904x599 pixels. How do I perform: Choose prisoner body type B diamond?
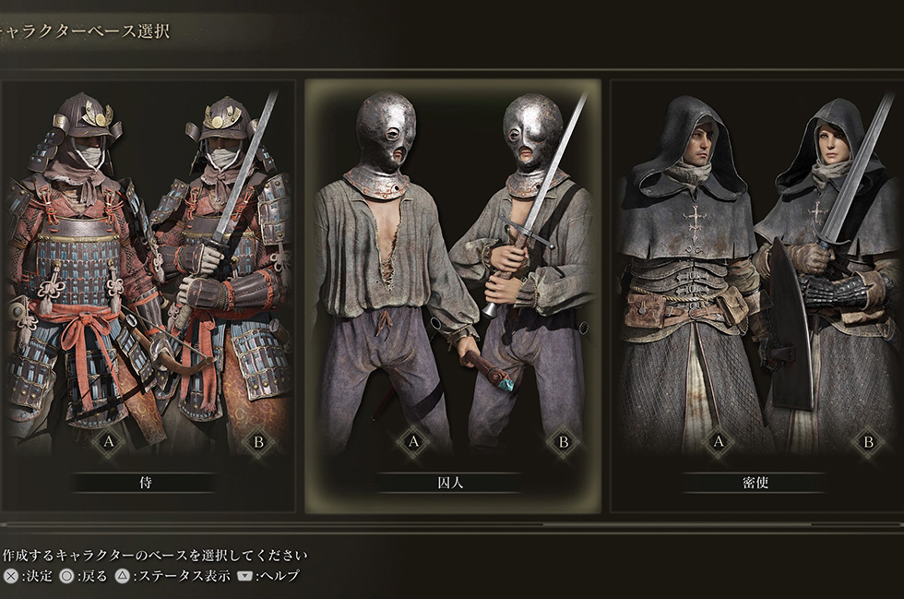tap(564, 442)
